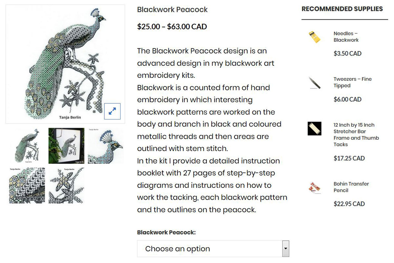Expand the main peacock image fullscreen

[x=112, y=111]
